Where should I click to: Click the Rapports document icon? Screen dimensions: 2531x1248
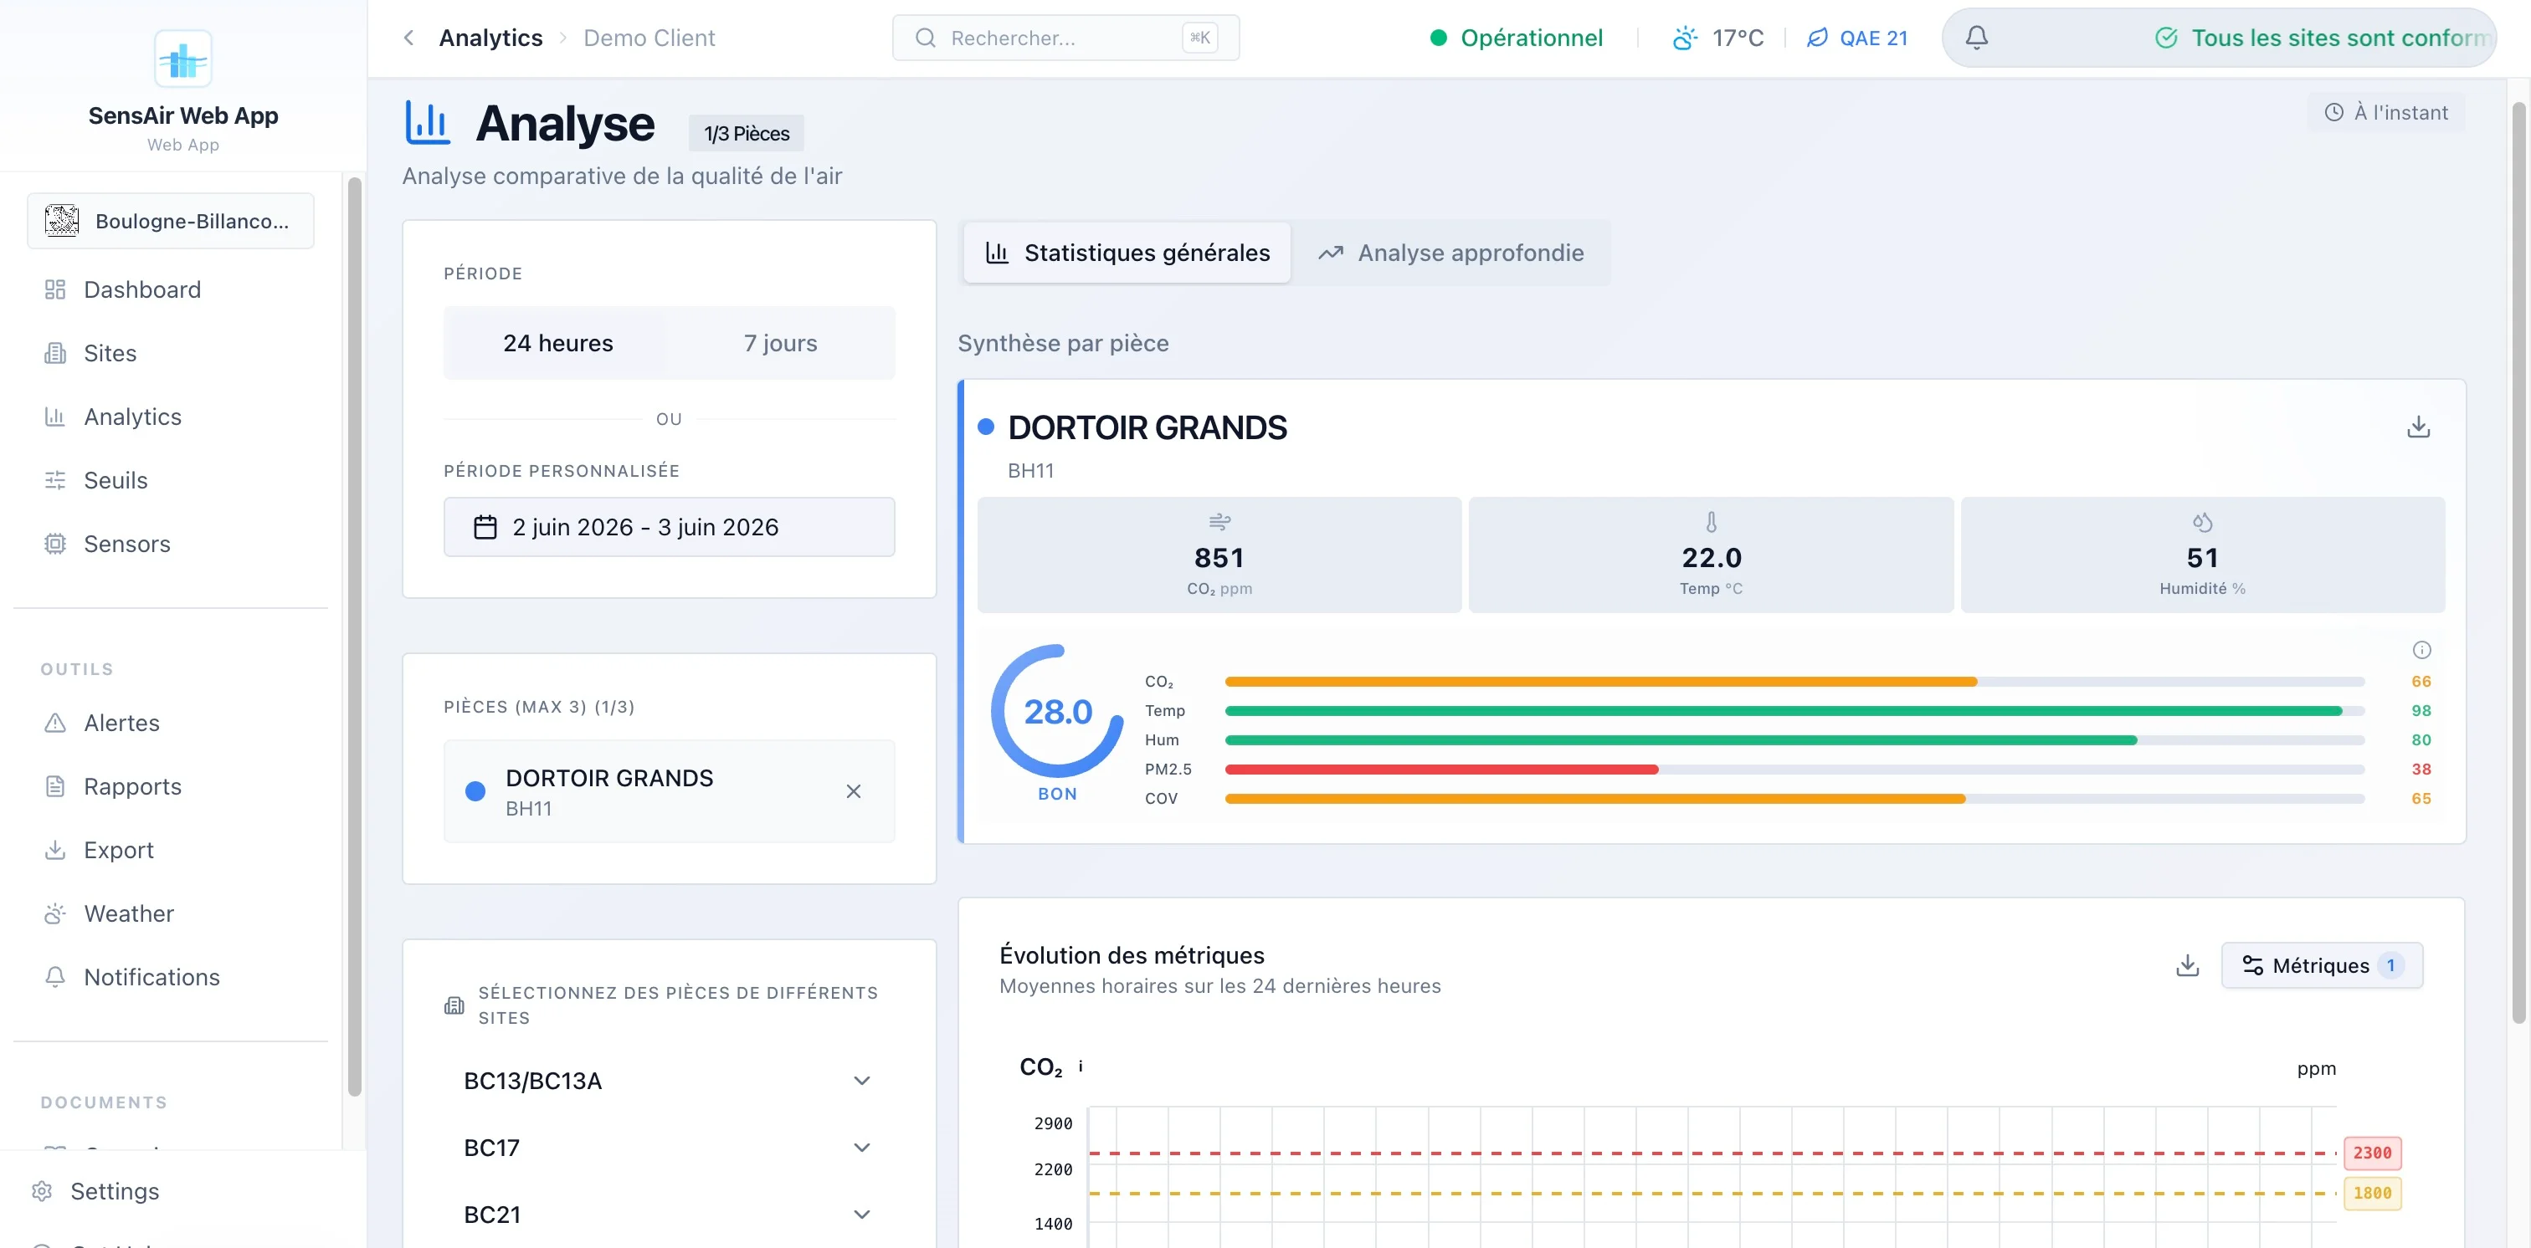point(55,786)
